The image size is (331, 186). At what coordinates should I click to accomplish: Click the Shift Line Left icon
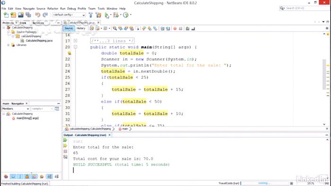(162, 28)
